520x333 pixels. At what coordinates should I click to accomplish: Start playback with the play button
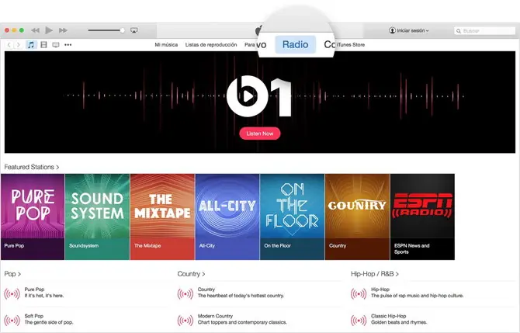coord(49,30)
